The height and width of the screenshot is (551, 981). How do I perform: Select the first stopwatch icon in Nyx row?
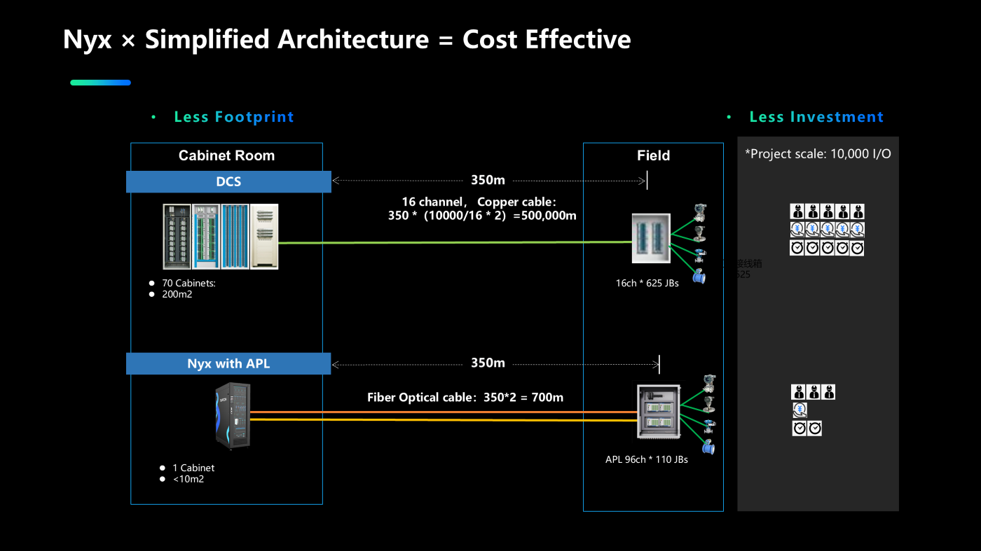800,428
